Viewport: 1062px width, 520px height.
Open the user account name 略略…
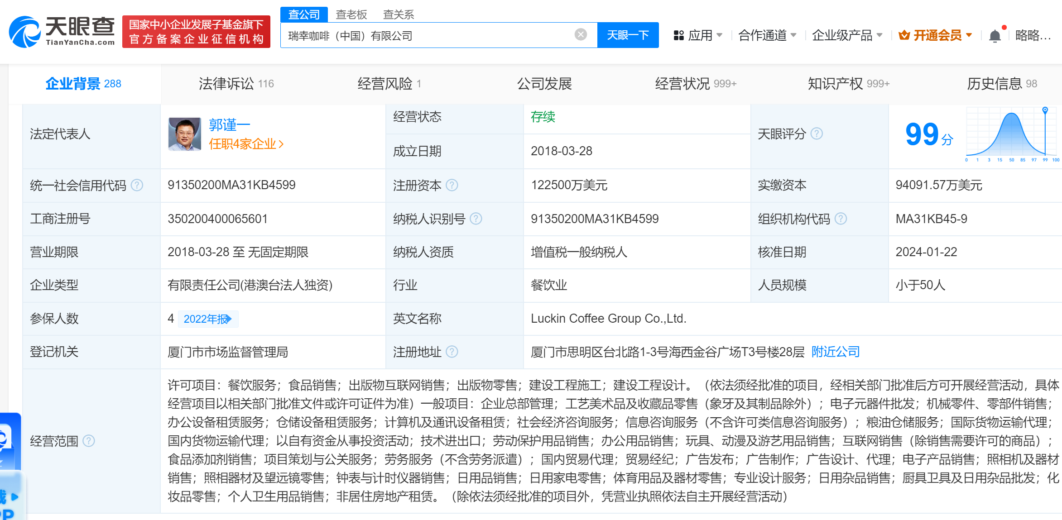coord(1033,35)
